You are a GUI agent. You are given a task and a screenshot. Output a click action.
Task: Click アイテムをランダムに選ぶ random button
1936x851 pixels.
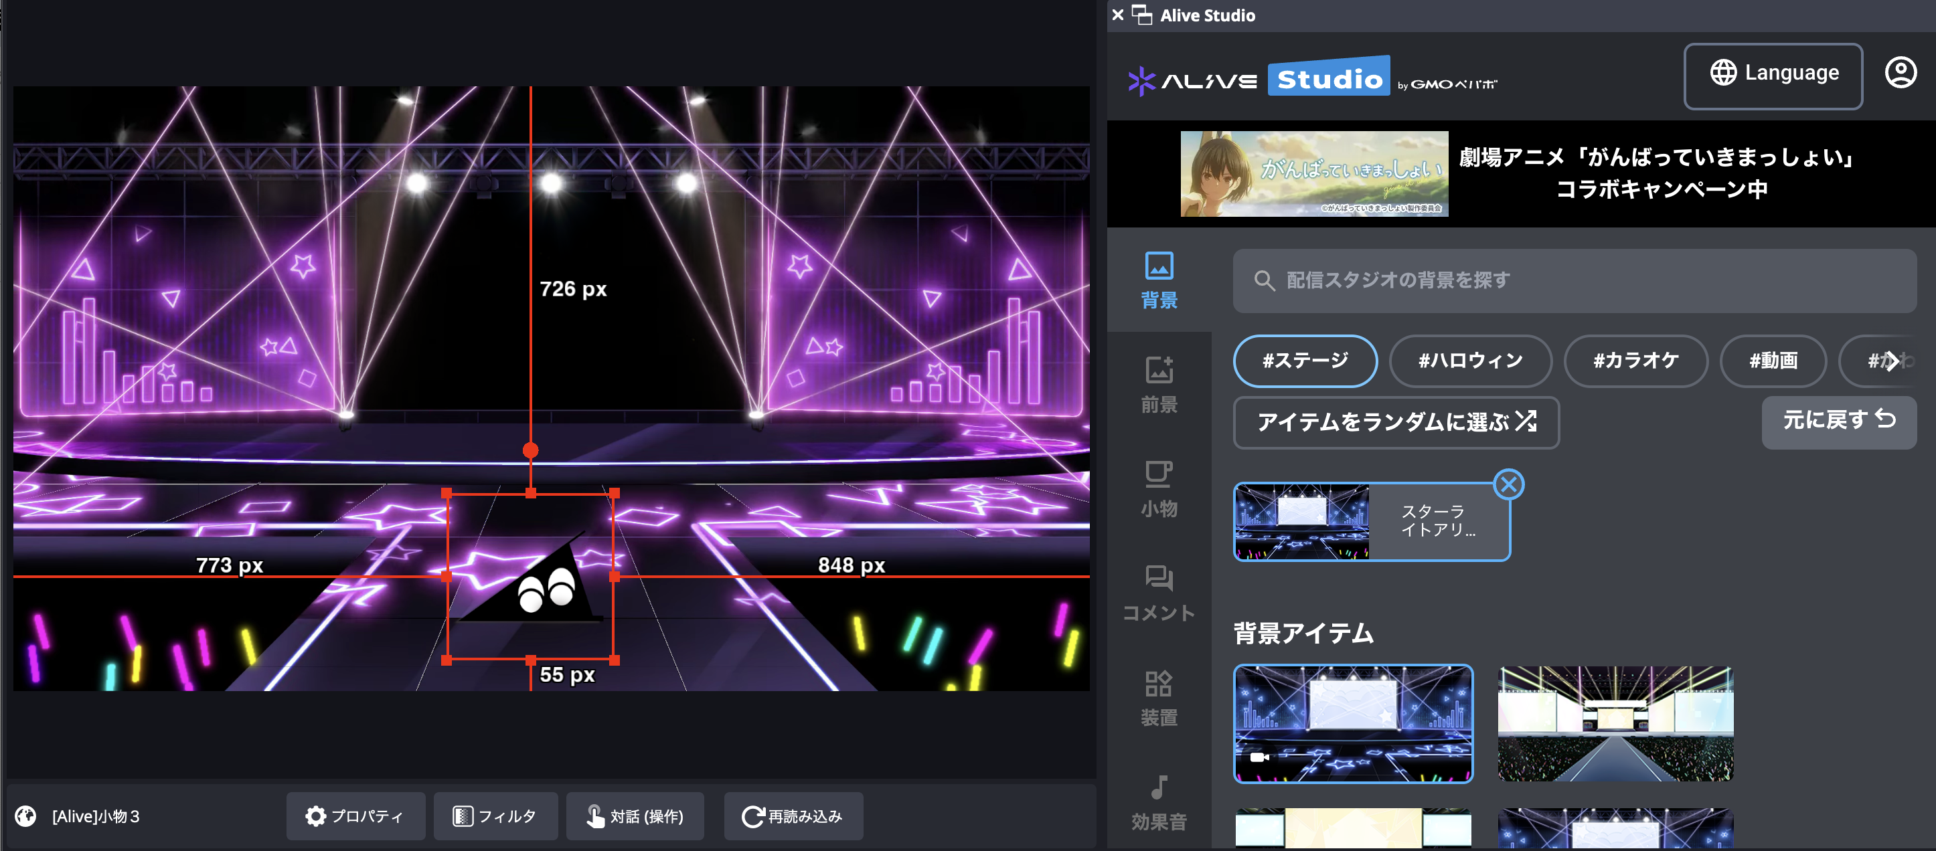1396,422
